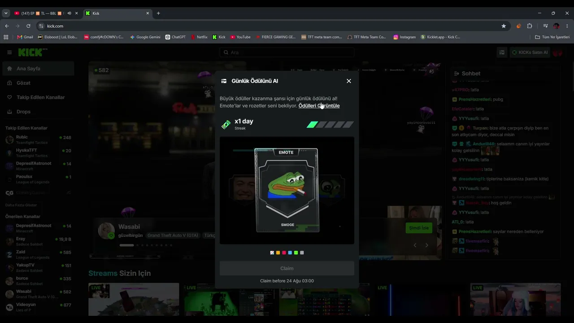Select the green rarity color dot

point(296,253)
